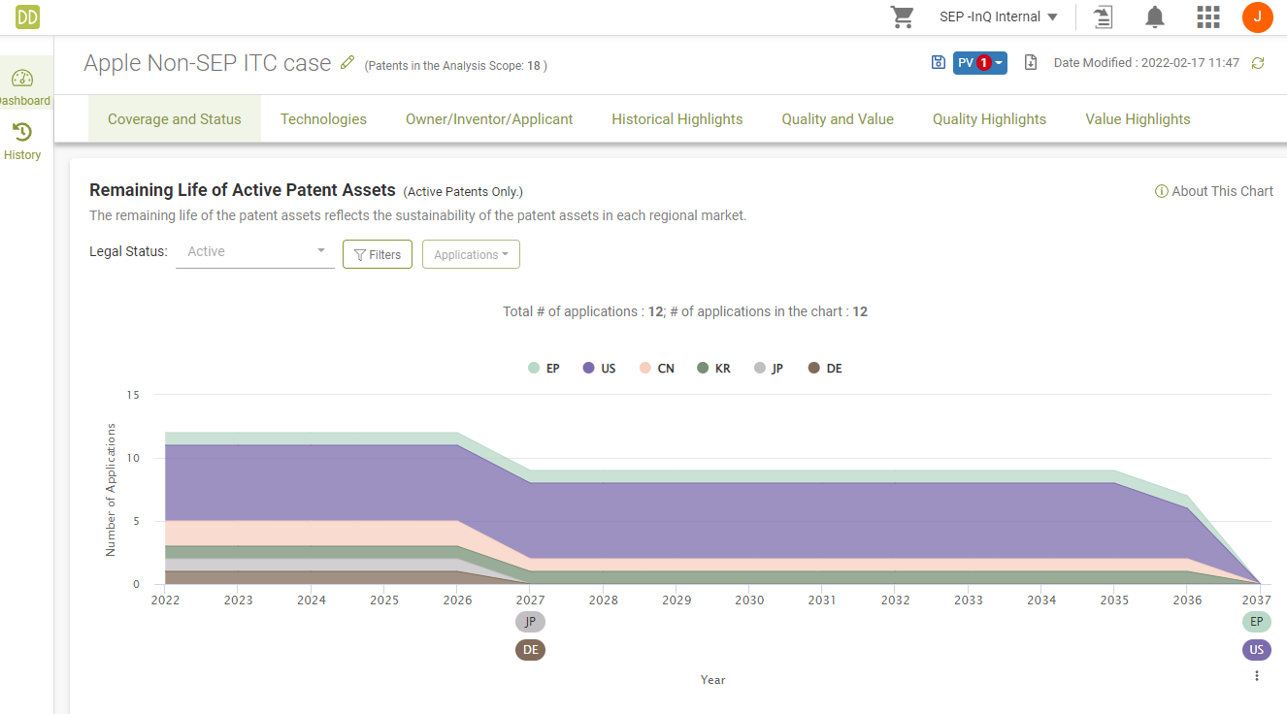Go to the Quality Highlights tab

[989, 119]
